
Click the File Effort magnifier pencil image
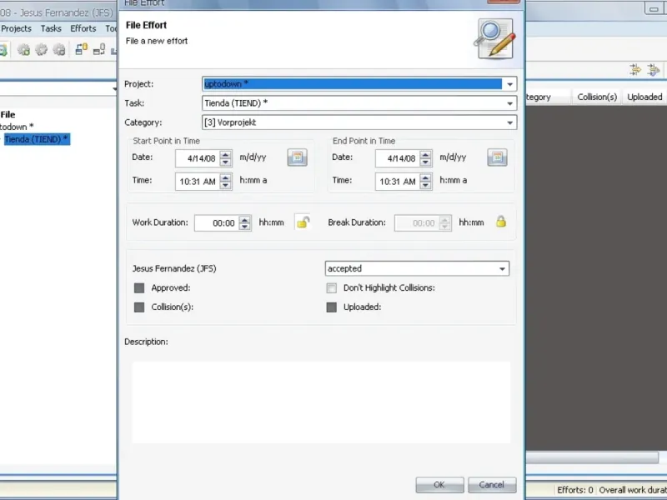click(495, 38)
